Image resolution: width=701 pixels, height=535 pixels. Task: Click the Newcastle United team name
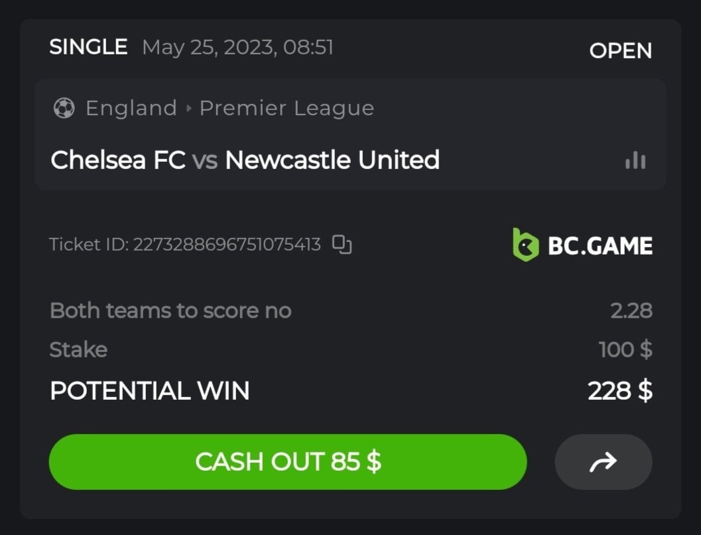[332, 160]
